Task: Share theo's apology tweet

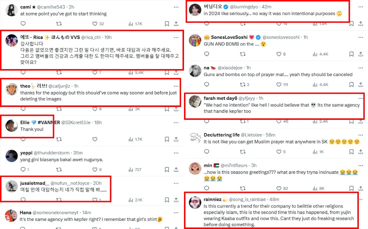Action: (177, 109)
